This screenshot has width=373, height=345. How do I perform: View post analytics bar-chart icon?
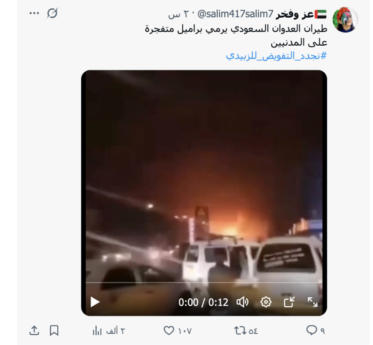(x=97, y=331)
